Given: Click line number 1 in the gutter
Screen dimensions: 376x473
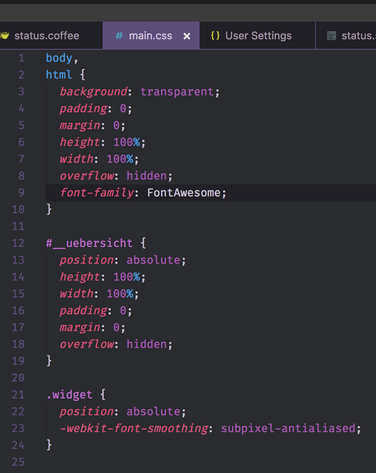Looking at the screenshot, I should (x=21, y=58).
